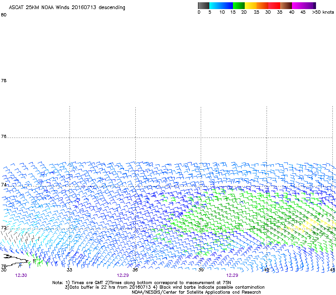Click the longitude label 42
Screen dimensions: 336x295
(x=267, y=270)
